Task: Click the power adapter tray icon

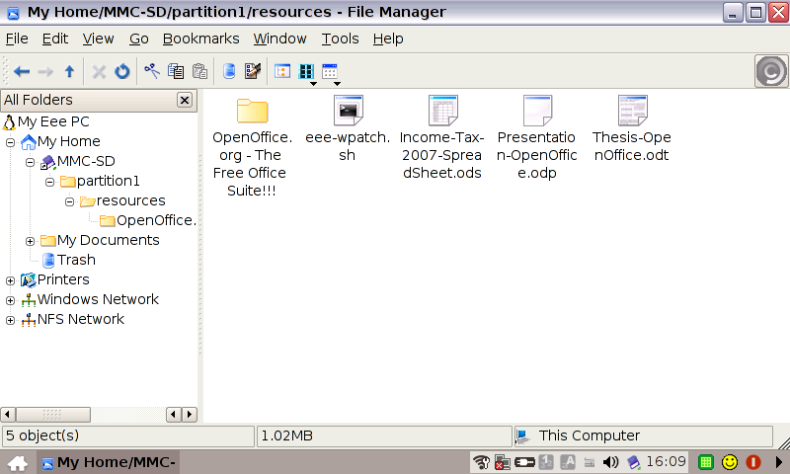Action: pos(524,462)
